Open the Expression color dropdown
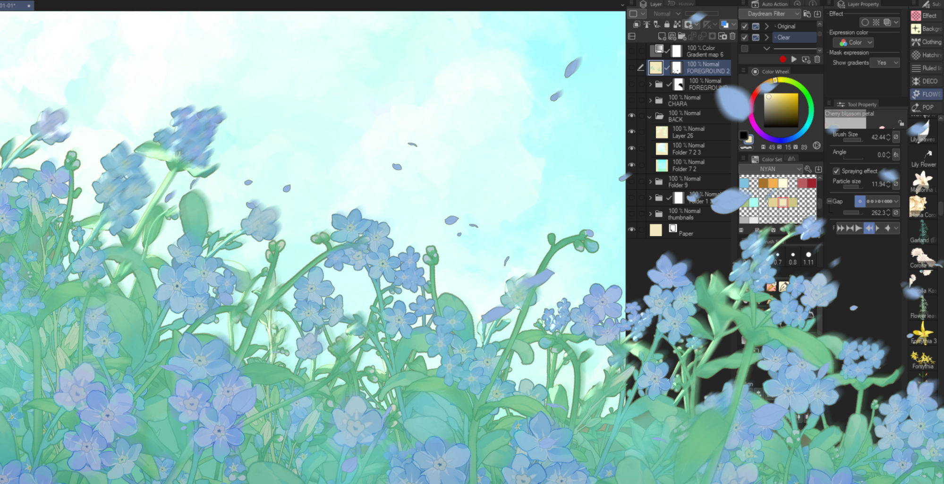This screenshot has height=484, width=944. pos(853,42)
